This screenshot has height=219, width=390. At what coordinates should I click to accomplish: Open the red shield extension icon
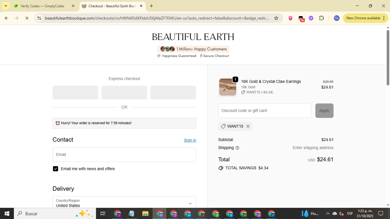(x=290, y=18)
